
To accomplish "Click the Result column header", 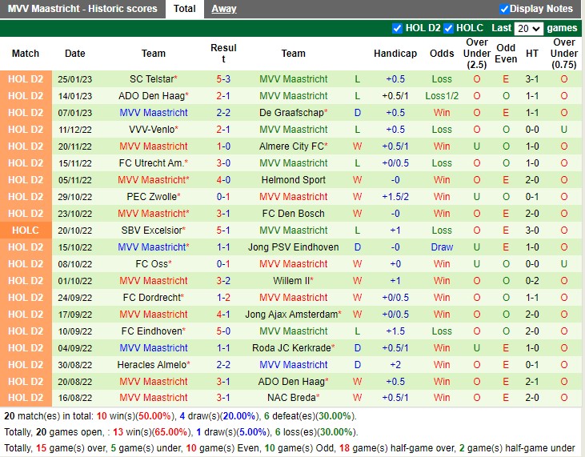I will (223, 54).
